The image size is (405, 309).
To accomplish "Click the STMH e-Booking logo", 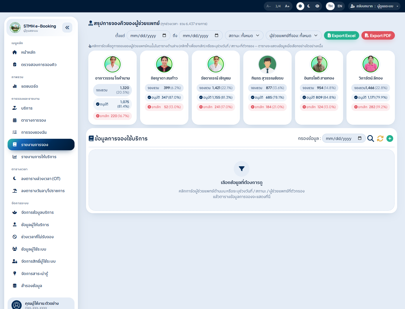I will pos(15,28).
